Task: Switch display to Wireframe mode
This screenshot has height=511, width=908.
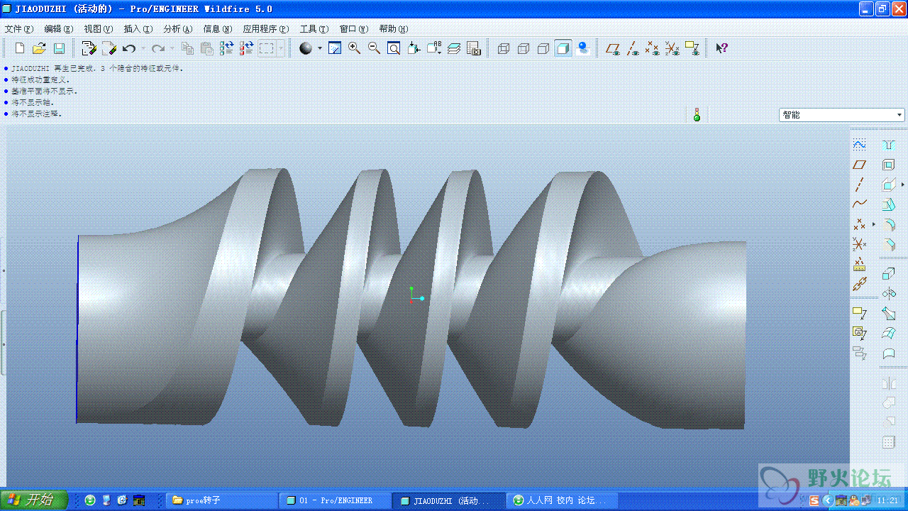Action: tap(504, 48)
